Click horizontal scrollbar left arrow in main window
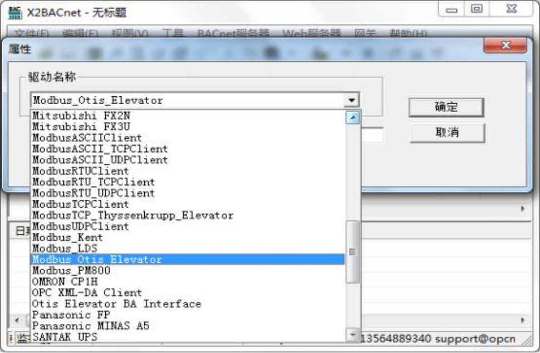This screenshot has height=353, width=540. pyautogui.click(x=17, y=320)
